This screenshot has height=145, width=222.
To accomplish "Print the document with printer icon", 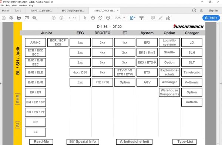I will pos(19,18).
